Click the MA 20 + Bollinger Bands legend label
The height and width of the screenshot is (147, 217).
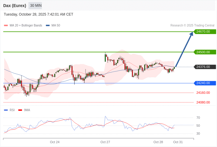(26, 26)
